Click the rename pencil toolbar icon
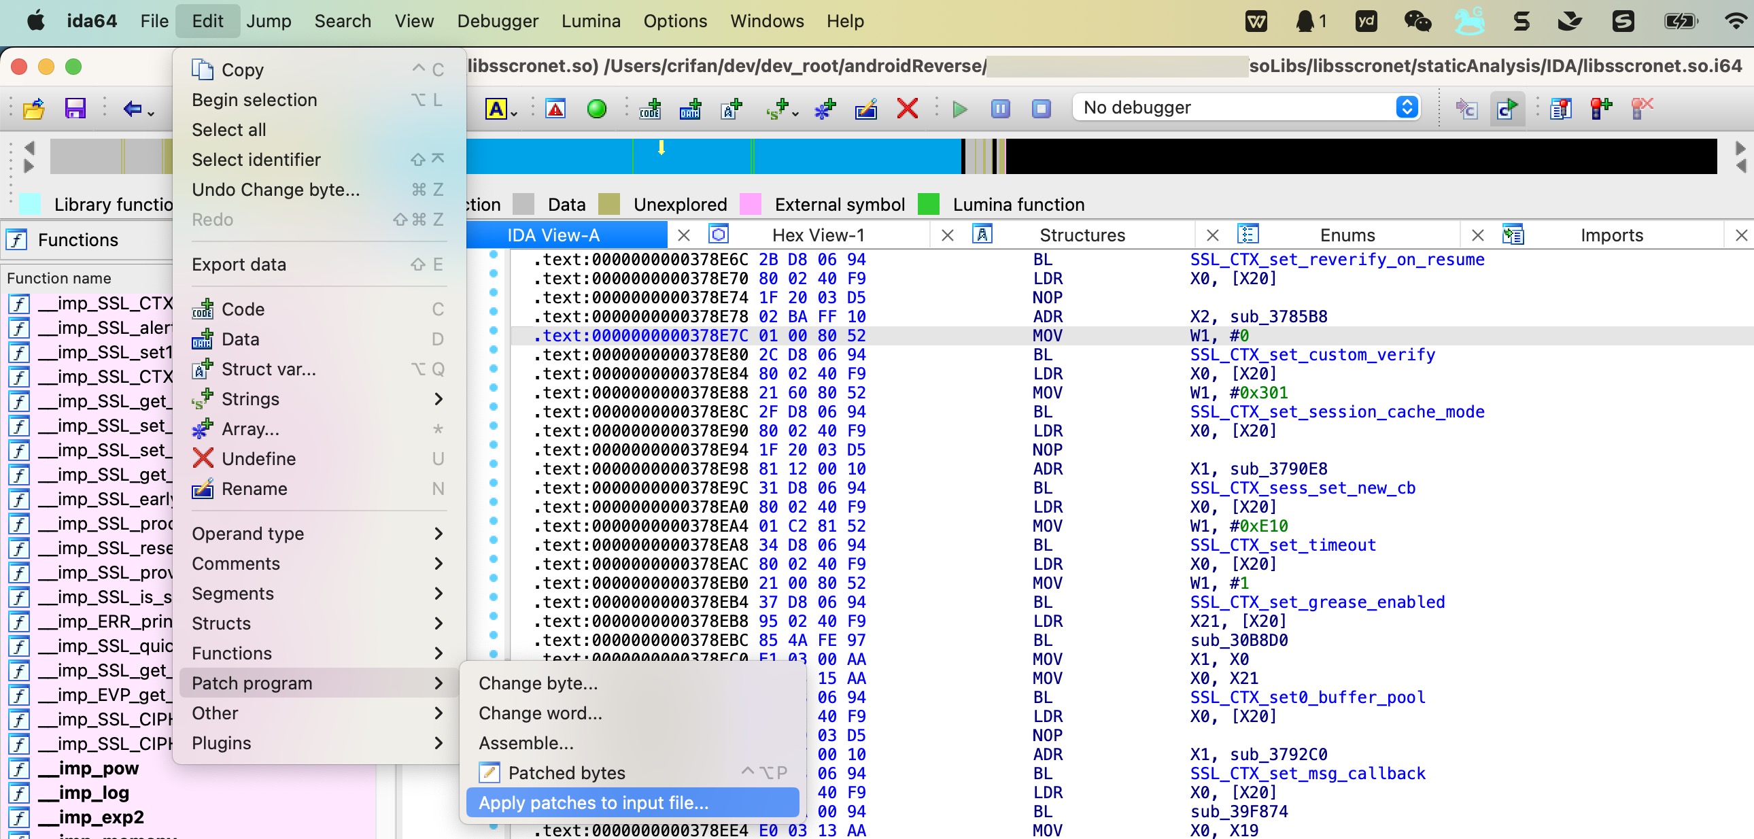 coord(865,108)
